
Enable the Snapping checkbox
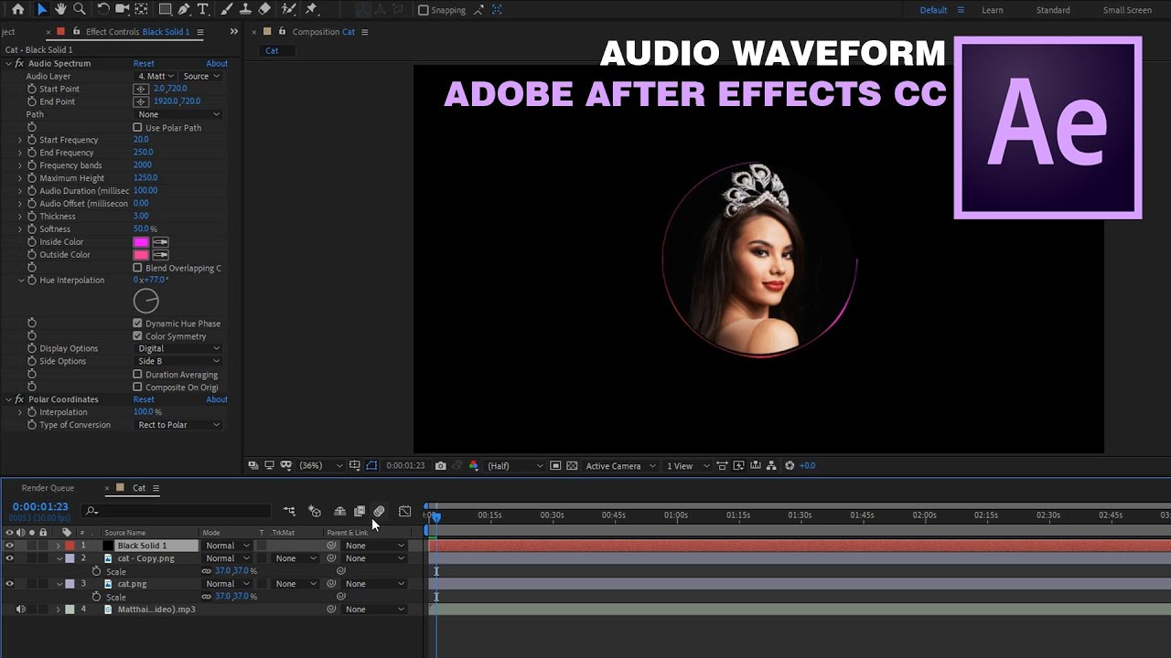pos(423,10)
